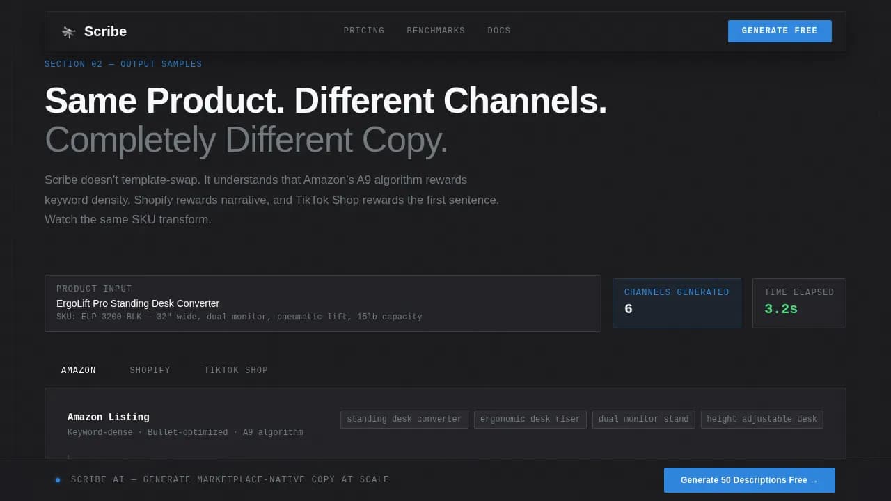The height and width of the screenshot is (501, 891).
Task: Click 'Section 02 — Output Samples' label
Action: [123, 64]
